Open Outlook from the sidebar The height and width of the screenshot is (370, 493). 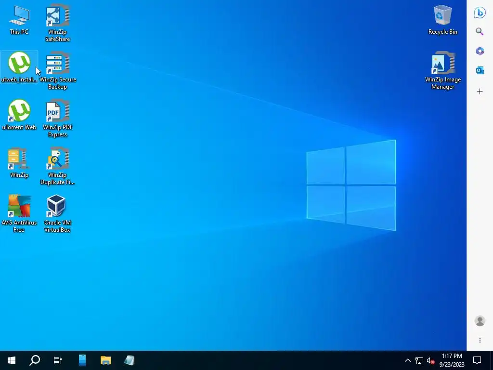[480, 70]
